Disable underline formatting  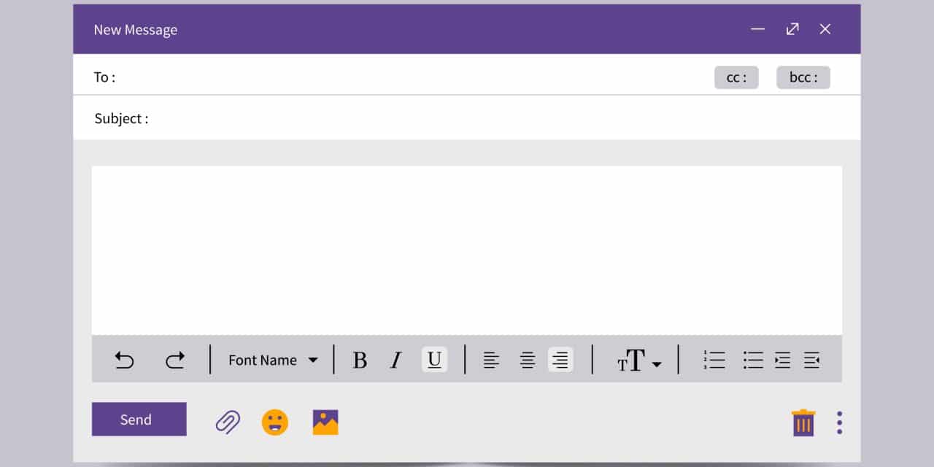click(434, 360)
